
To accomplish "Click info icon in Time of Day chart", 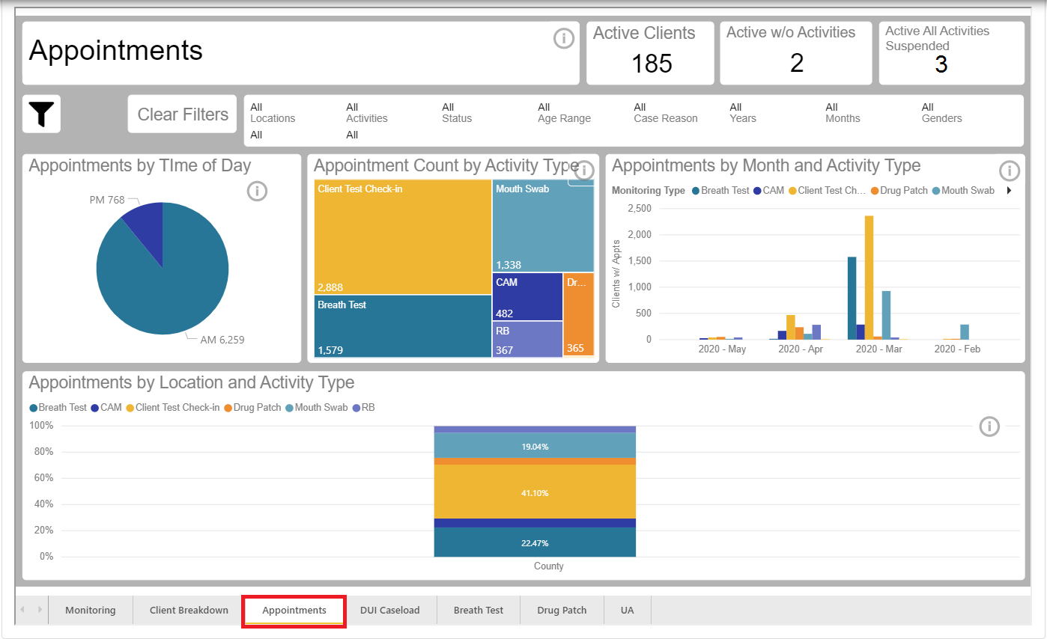I will click(257, 192).
